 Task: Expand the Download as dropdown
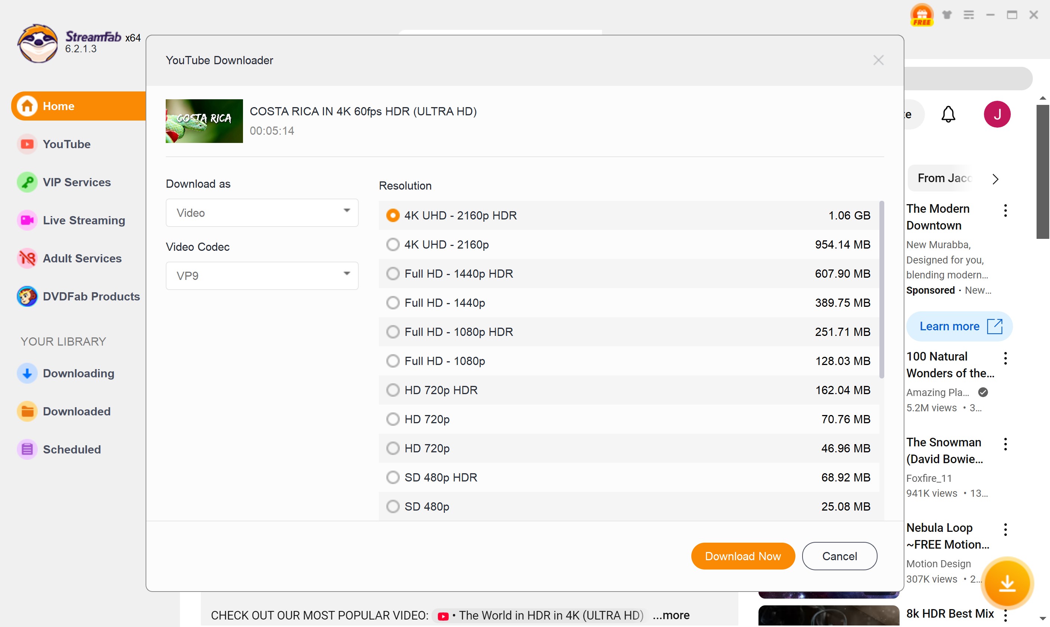(x=261, y=213)
